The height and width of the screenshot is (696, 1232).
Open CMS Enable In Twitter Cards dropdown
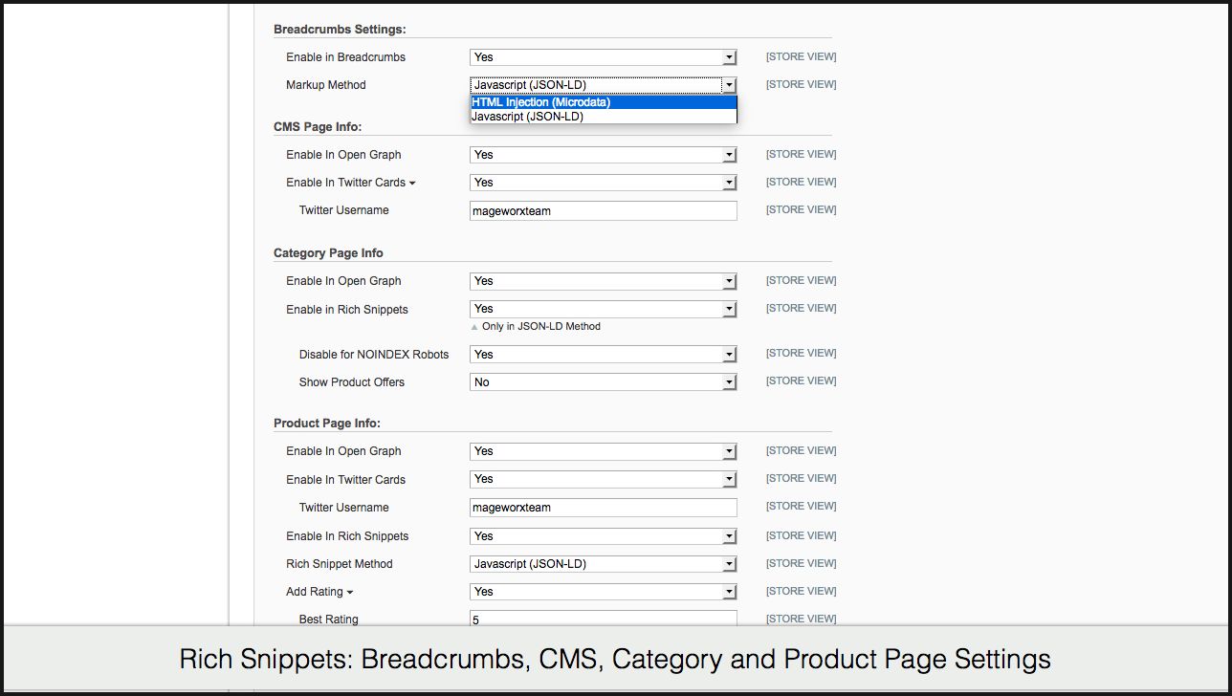point(603,183)
